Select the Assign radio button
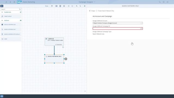Image resolution: width=174 pixels, height=98 pixels. tap(90, 11)
